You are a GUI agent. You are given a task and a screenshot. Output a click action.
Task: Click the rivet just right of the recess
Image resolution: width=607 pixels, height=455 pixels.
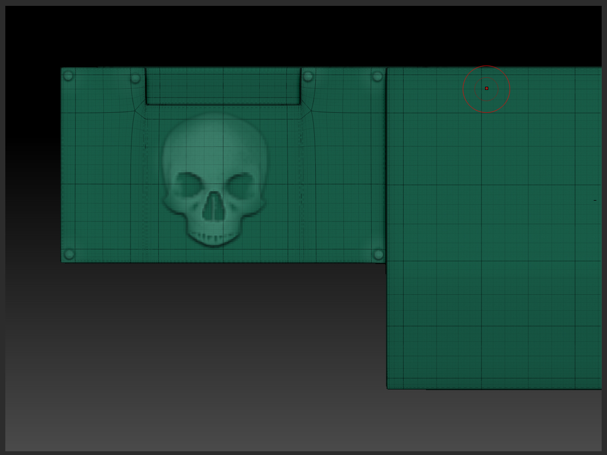click(x=308, y=77)
